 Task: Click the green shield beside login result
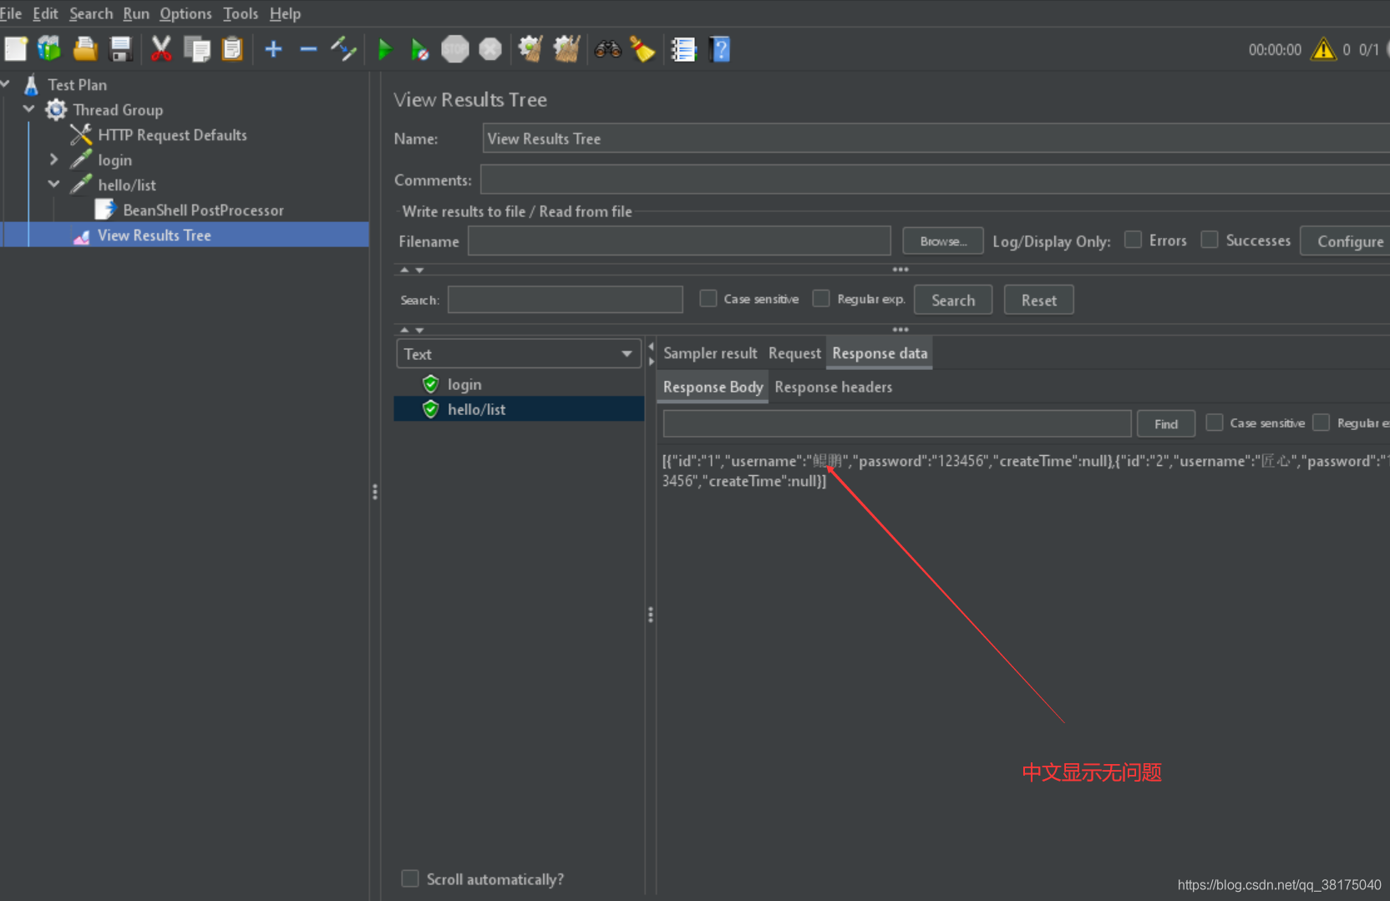[430, 384]
